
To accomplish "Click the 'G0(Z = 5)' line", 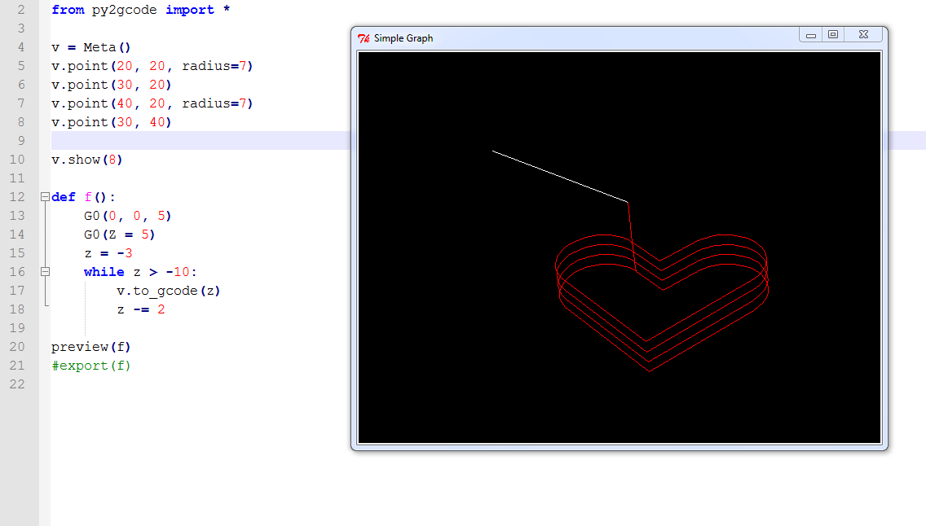I will click(x=119, y=235).
